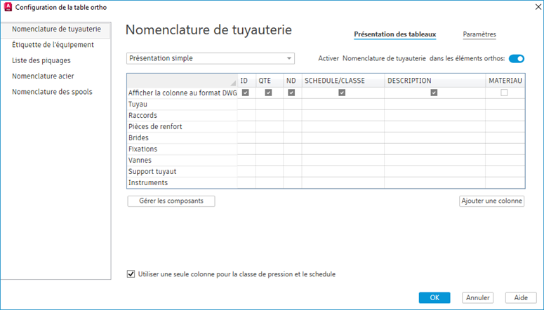Viewport: 544px width, 310px height.
Task: Go to Nomenclature des spools section
Action: 52,92
